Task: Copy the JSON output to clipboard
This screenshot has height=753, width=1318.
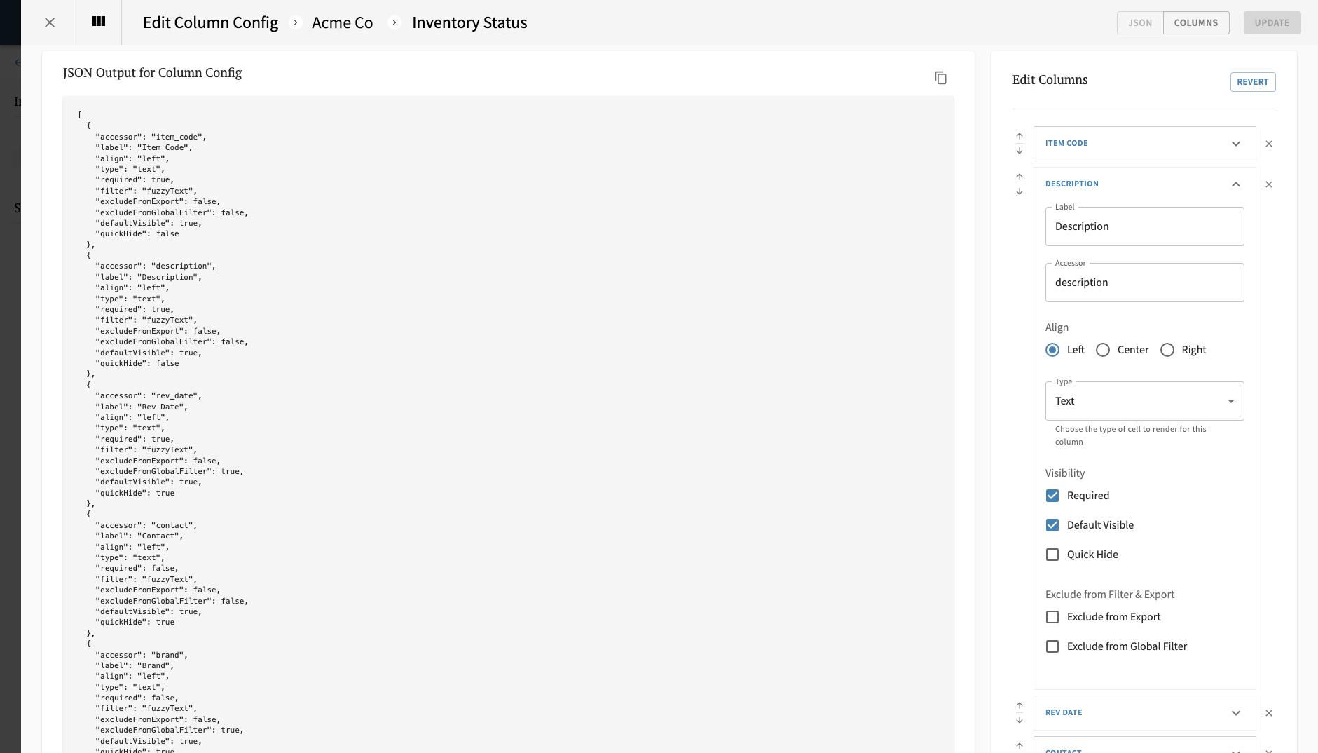Action: [x=940, y=77]
